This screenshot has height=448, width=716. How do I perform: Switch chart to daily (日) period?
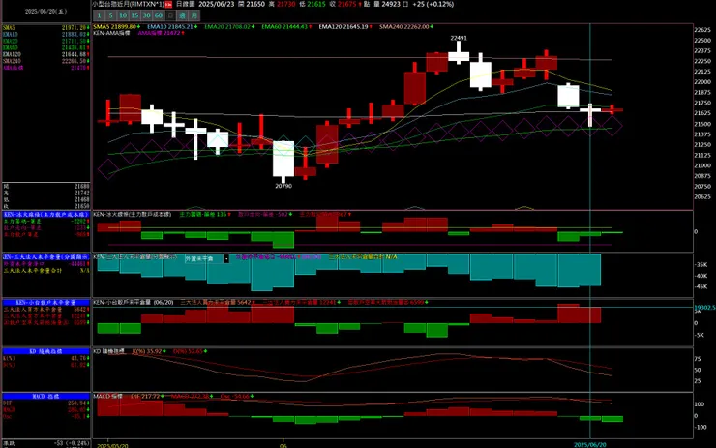[170, 15]
